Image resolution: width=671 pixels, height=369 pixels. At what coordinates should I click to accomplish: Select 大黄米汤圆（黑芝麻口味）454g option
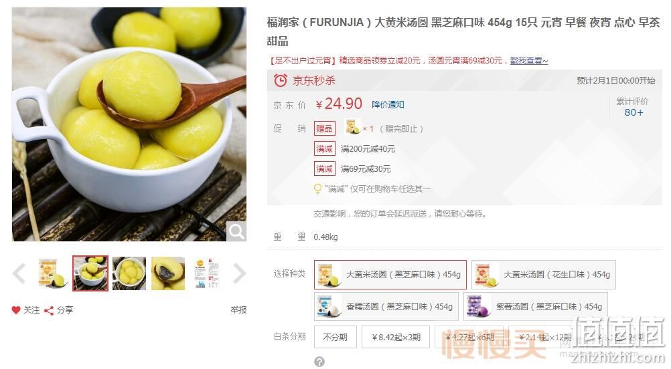390,275
